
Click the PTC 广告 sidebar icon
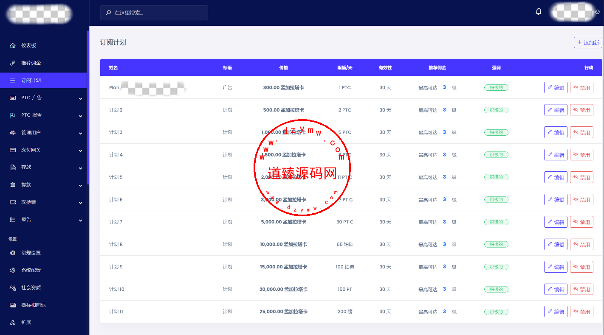[x=13, y=98]
